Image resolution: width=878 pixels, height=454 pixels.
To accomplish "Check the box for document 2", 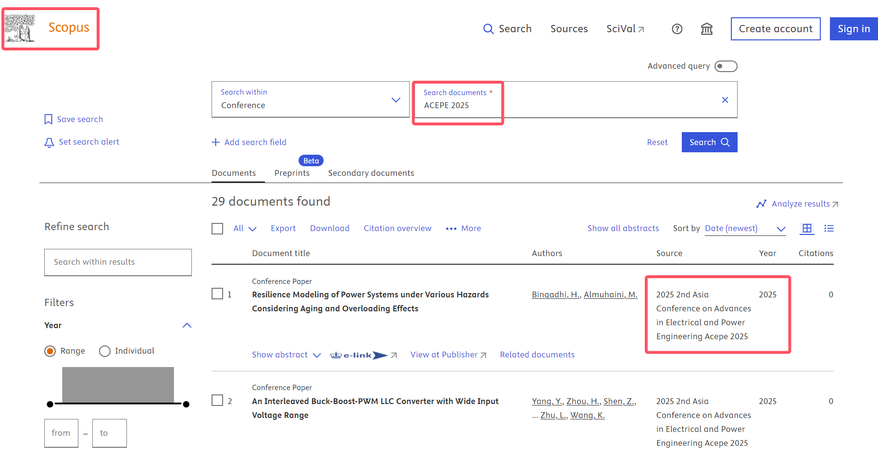I will 217,400.
